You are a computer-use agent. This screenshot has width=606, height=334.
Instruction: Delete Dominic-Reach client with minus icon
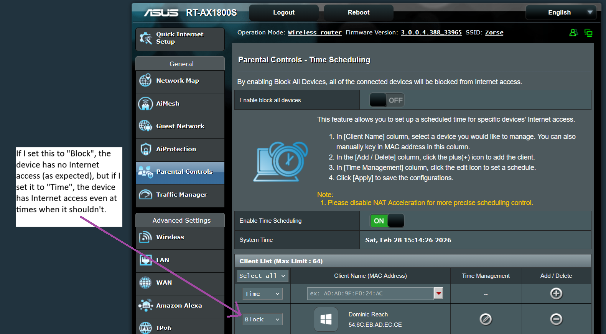(556, 319)
